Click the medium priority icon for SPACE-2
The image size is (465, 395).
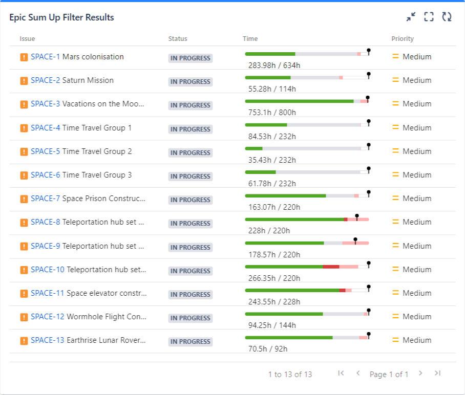tap(395, 80)
